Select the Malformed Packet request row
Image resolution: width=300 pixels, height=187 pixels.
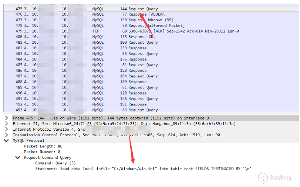(x=156, y=26)
